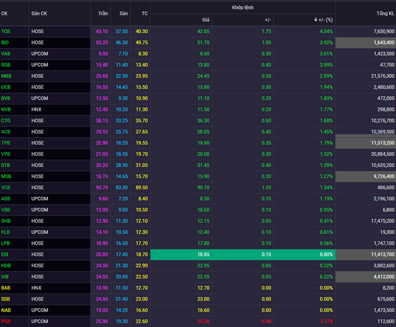Select MBB total volume 21,576,300
The width and height of the screenshot is (396, 327).
point(382,76)
